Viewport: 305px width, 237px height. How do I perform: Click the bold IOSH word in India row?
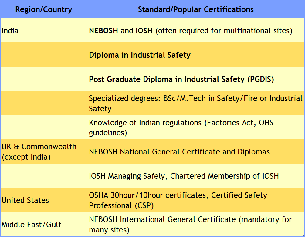[144, 31]
